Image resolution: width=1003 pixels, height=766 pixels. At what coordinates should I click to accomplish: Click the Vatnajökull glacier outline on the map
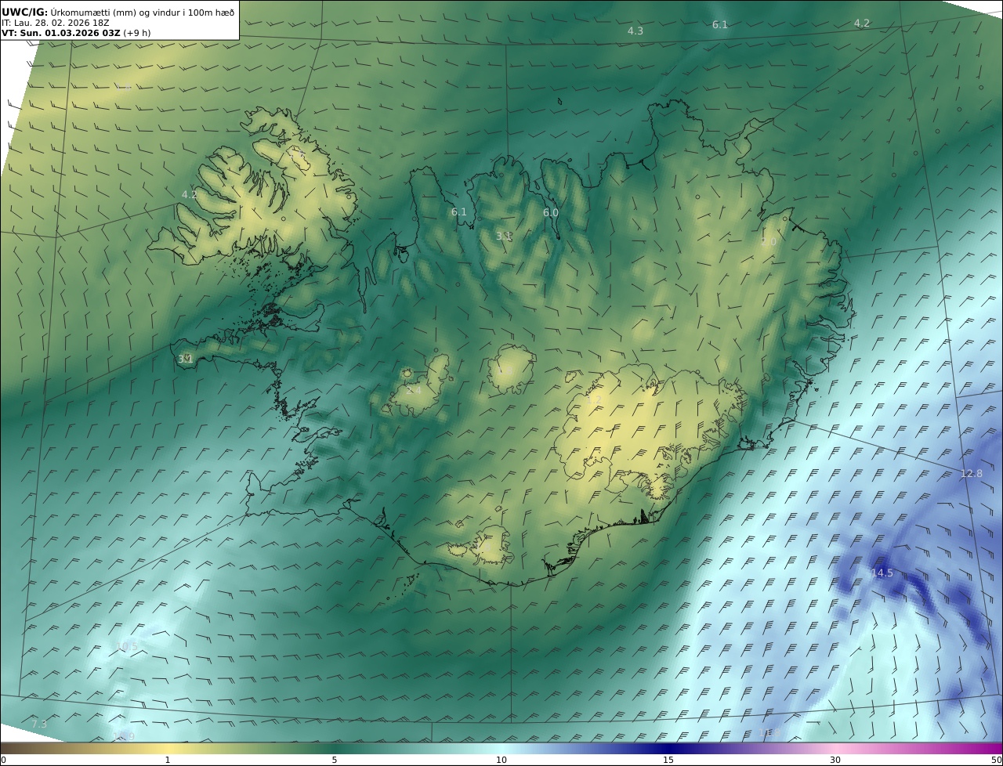[650, 432]
